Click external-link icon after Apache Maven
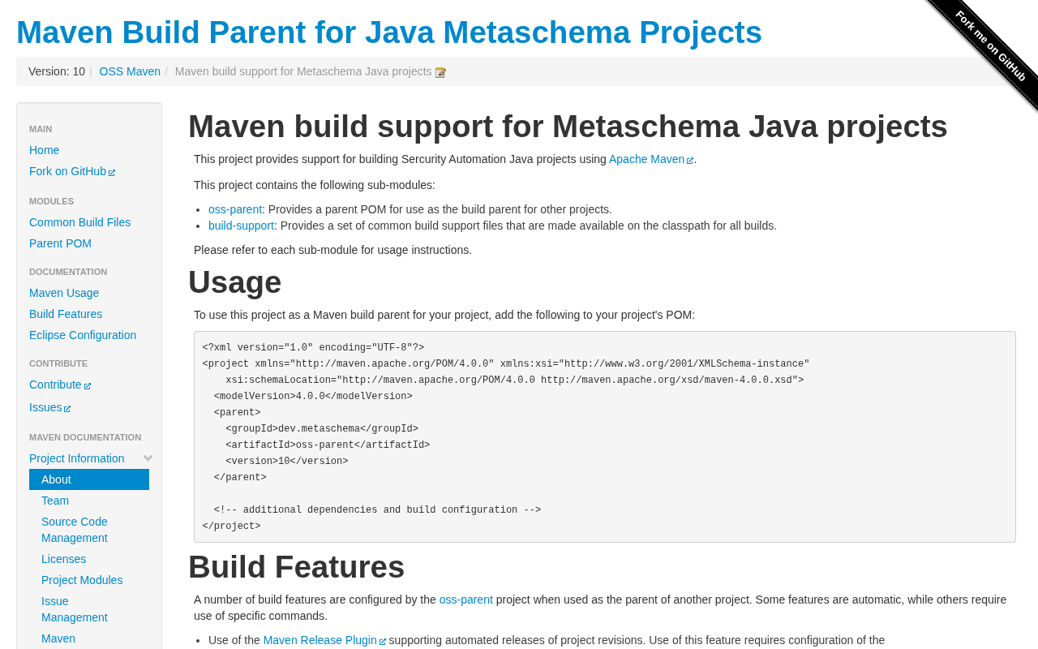1038x649 pixels. click(x=690, y=161)
